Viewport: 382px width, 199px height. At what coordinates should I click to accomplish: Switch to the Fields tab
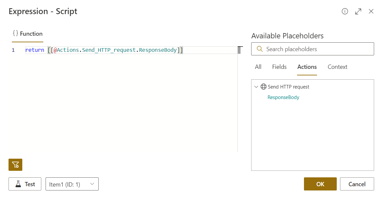pos(279,67)
